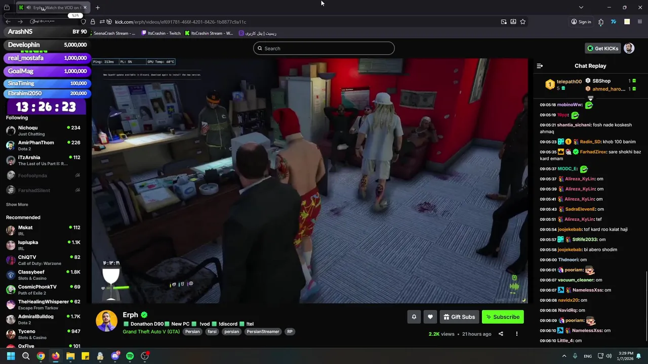Click the Firefox Sign in button
The width and height of the screenshot is (648, 364).
581,22
